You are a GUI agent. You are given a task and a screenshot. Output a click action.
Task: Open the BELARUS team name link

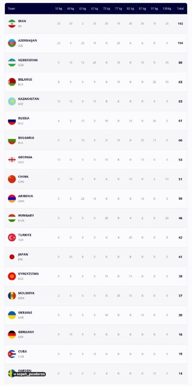pos(25,80)
